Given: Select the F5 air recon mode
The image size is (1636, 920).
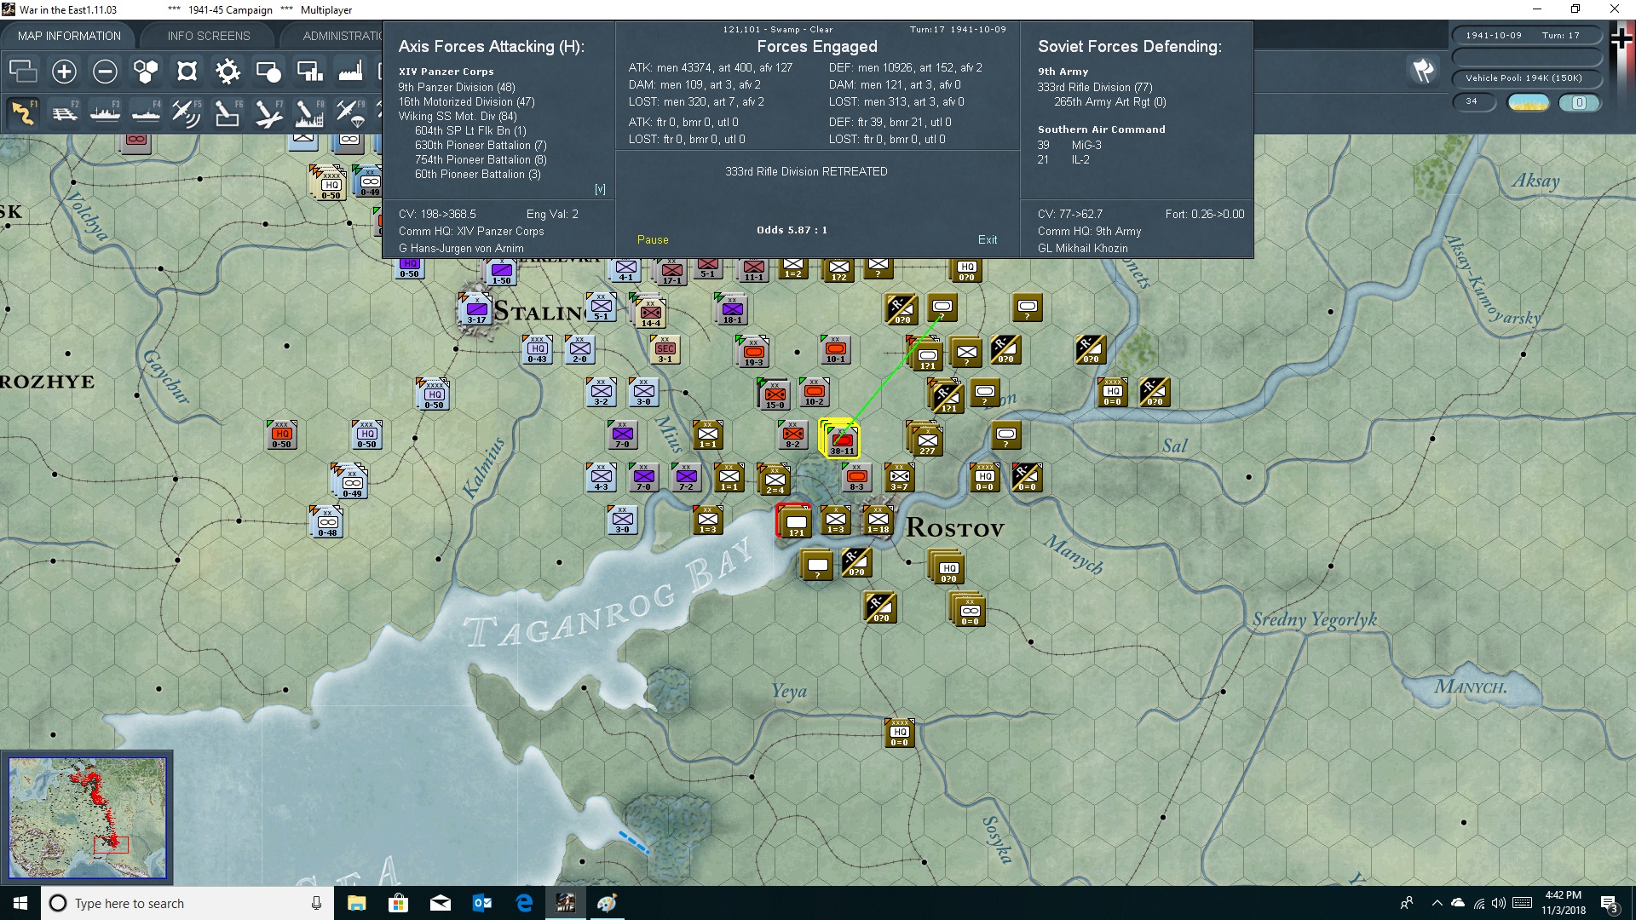Looking at the screenshot, I should (187, 112).
